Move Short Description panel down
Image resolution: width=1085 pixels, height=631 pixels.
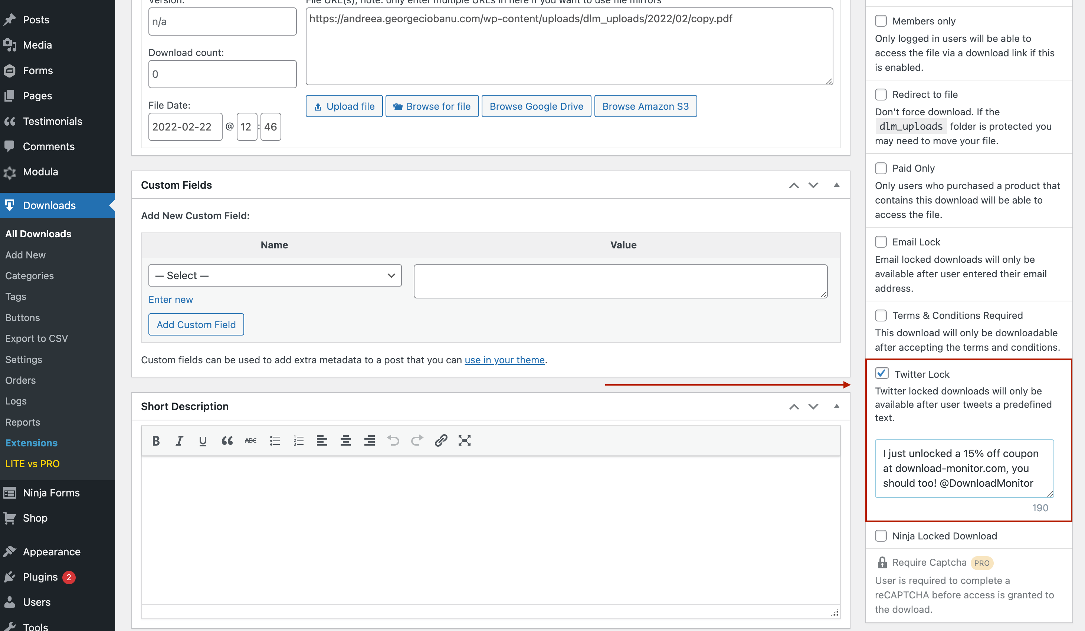click(813, 406)
